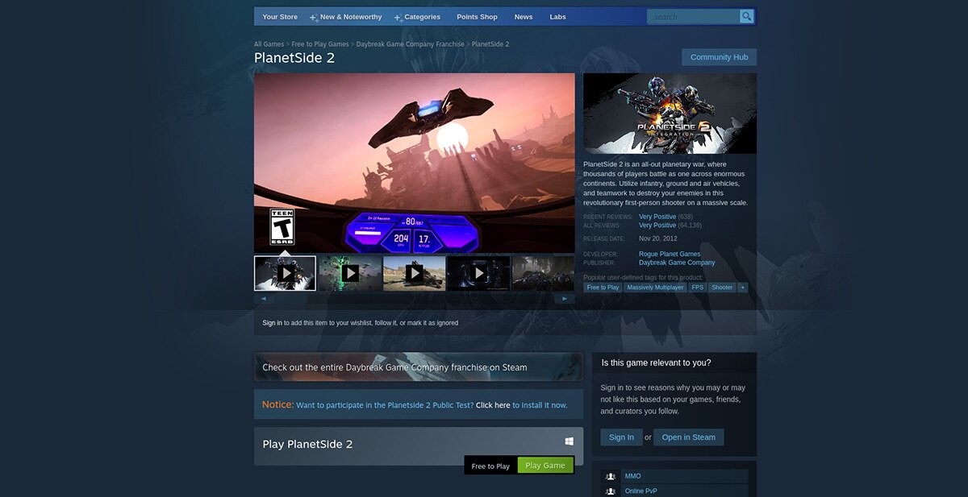Open the Categories menu

pyautogui.click(x=422, y=17)
